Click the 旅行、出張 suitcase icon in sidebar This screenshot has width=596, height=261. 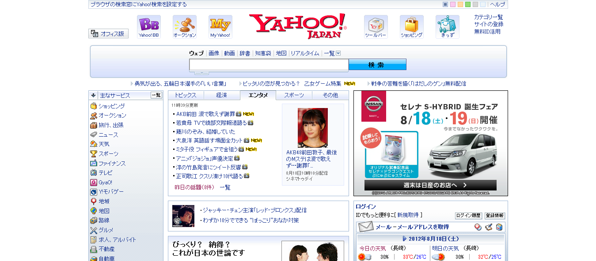[94, 125]
